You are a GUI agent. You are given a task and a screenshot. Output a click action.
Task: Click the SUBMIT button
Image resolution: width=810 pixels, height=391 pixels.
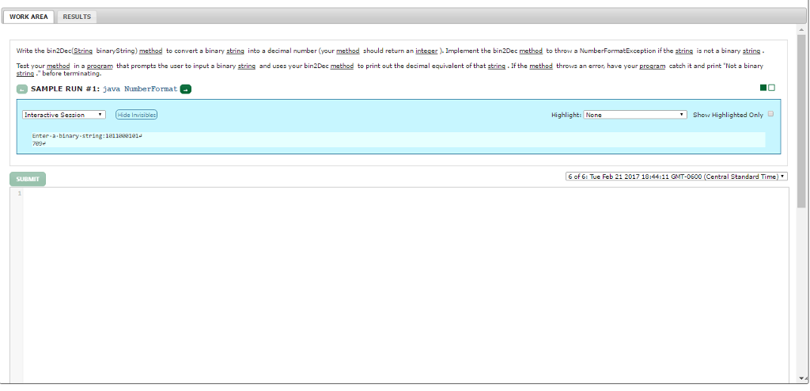coord(28,179)
